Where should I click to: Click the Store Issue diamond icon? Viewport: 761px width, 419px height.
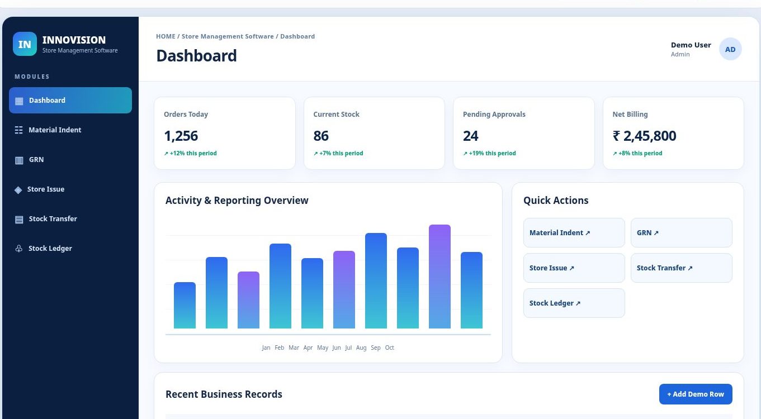[18, 189]
